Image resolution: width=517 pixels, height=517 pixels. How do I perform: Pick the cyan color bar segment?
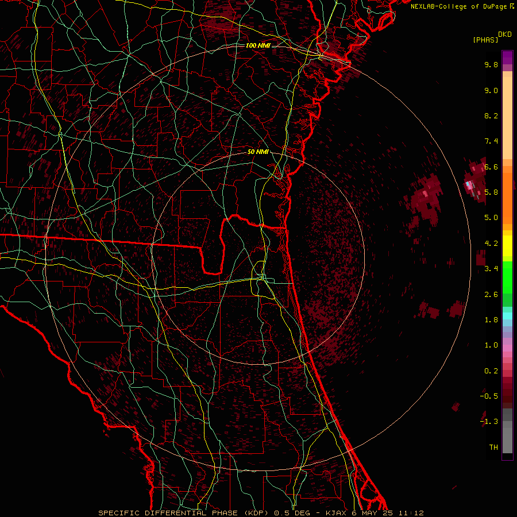507,316
